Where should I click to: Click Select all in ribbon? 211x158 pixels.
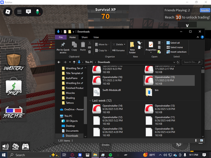pyautogui.click(x=173, y=43)
